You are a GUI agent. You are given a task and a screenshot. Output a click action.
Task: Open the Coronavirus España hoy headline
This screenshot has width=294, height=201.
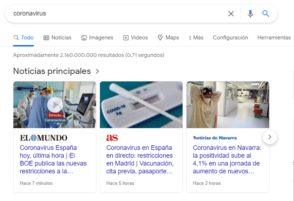point(53,159)
